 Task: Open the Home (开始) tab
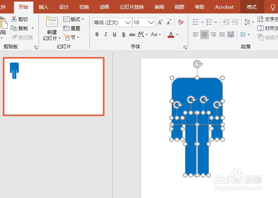point(23,7)
